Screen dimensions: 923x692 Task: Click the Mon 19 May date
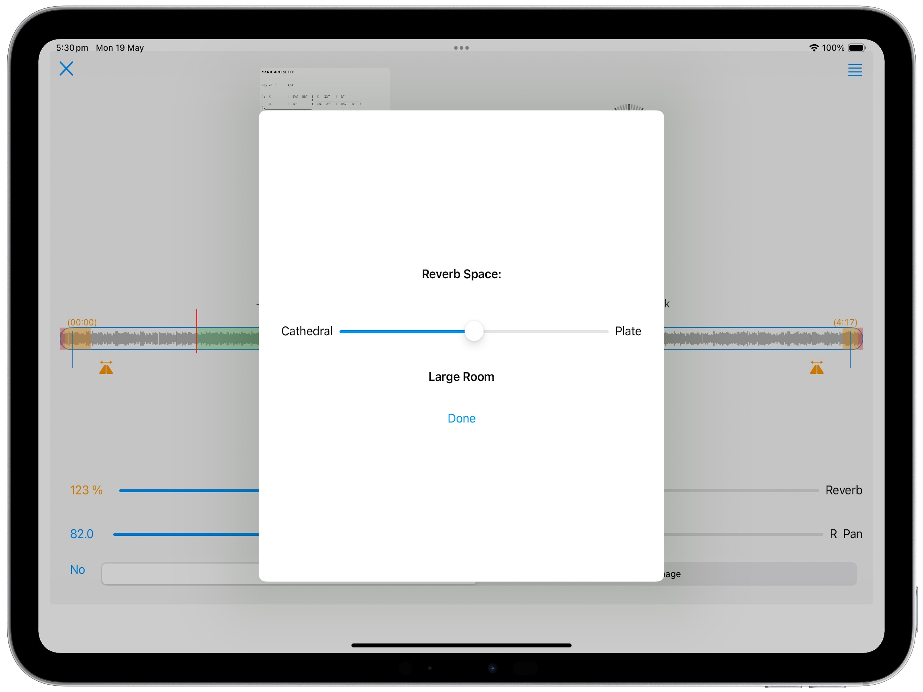coord(120,48)
